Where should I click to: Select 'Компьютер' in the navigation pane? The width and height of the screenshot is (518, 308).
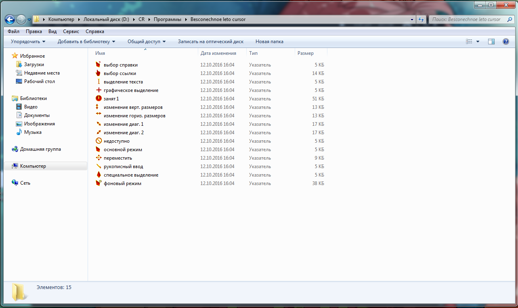point(46,166)
